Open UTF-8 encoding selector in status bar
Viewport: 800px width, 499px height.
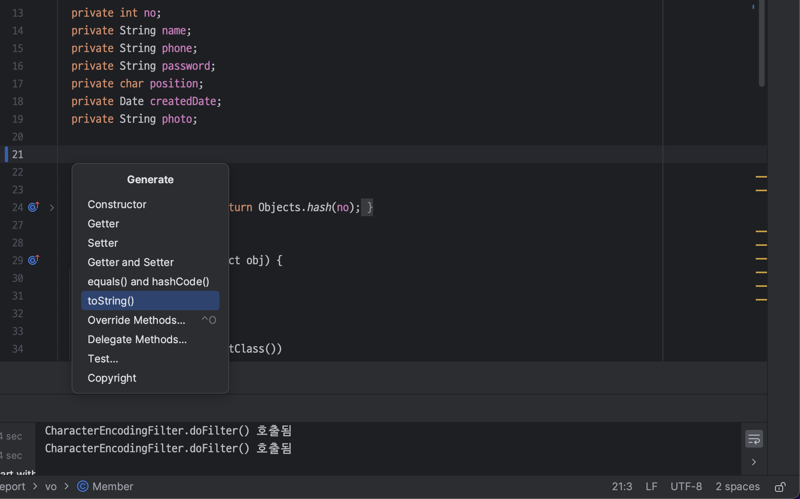pos(686,487)
